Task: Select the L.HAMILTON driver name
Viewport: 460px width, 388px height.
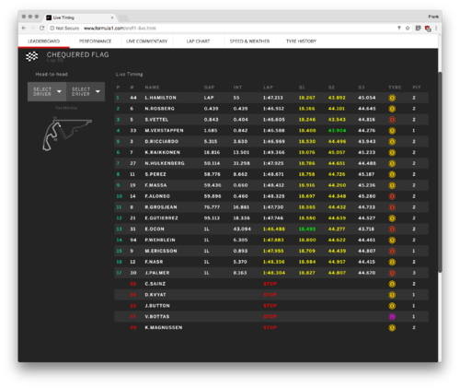Action: 160,98
